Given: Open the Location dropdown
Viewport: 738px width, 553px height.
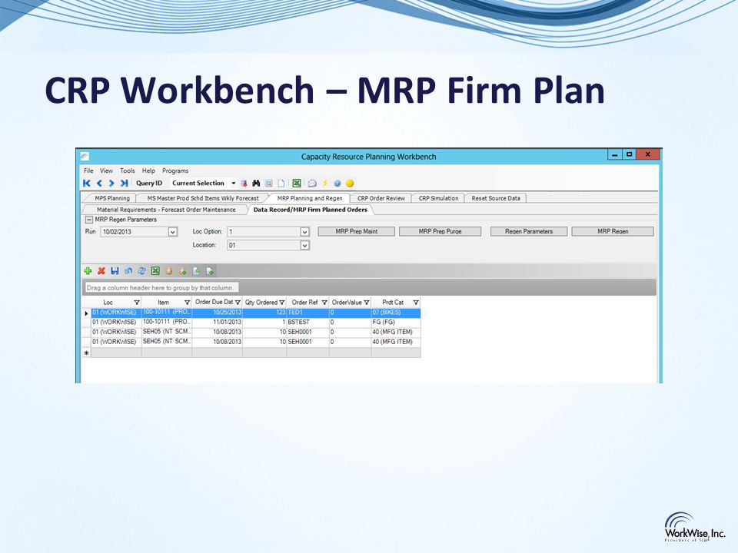Looking at the screenshot, I should 304,246.
